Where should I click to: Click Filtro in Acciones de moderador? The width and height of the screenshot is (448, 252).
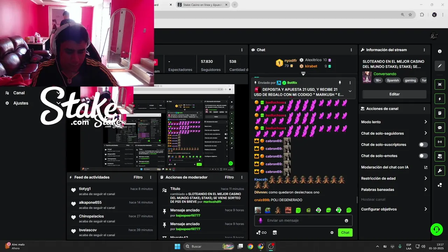[x=229, y=177]
